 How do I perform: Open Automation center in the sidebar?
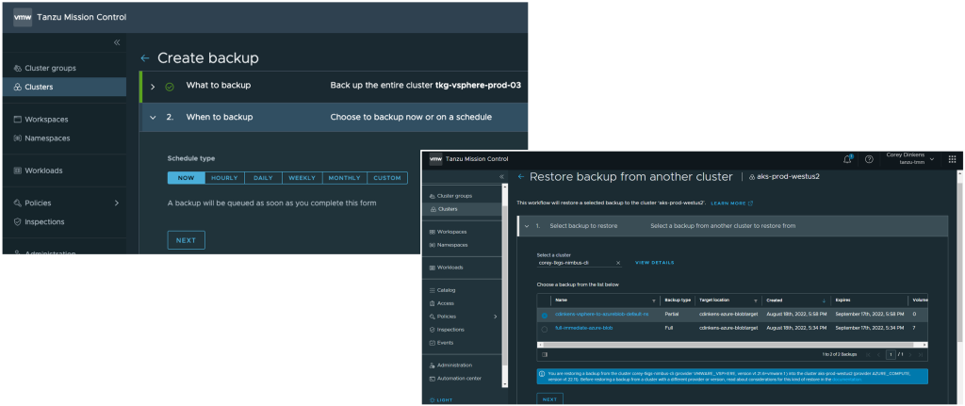[455, 379]
